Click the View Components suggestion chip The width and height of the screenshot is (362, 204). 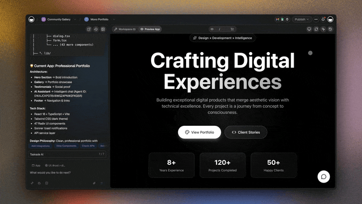coord(66,146)
